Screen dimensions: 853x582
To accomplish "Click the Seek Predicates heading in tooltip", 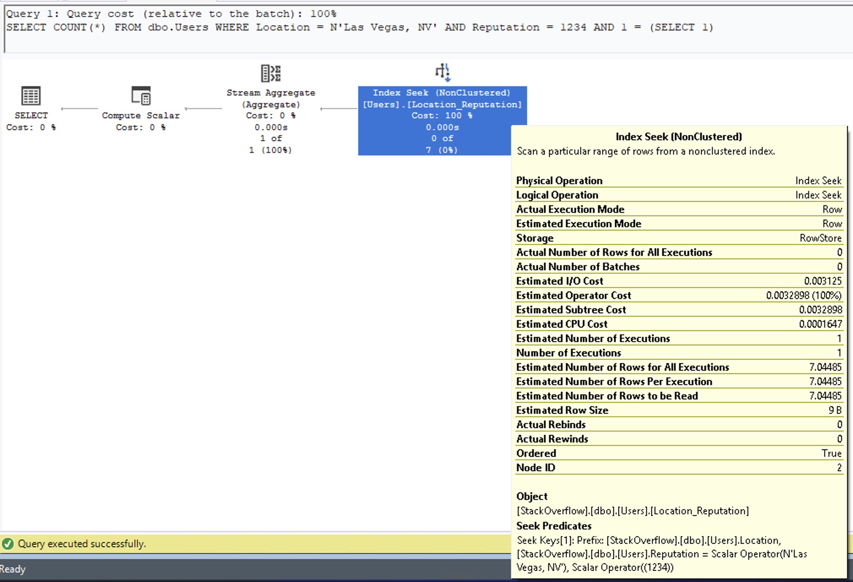I will (x=554, y=526).
